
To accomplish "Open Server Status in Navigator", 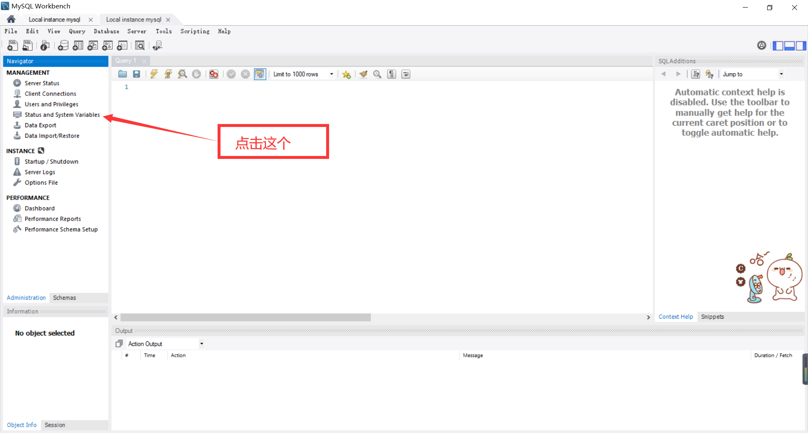I will tap(42, 83).
